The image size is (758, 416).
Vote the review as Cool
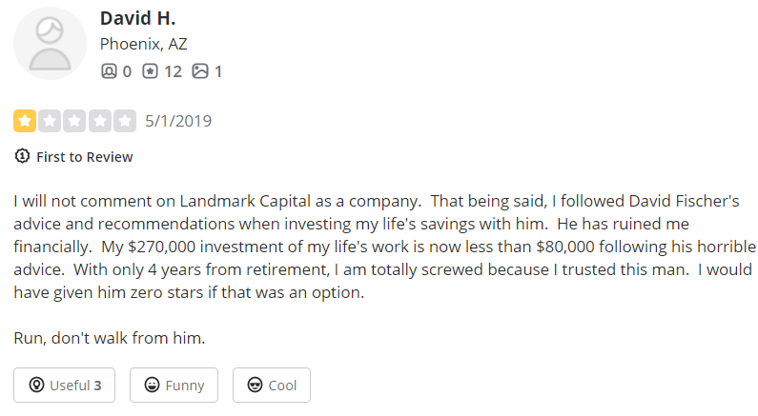coord(272,386)
